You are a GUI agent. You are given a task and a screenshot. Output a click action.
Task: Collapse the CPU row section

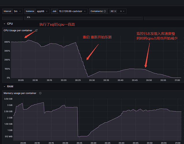pyautogui.click(x=4, y=23)
